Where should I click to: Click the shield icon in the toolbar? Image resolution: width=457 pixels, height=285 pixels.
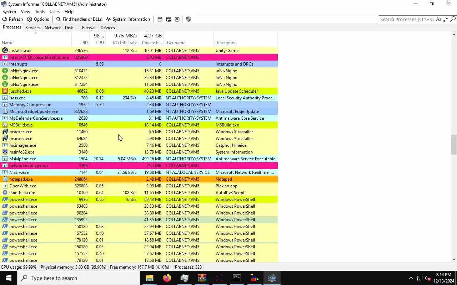pos(189,19)
